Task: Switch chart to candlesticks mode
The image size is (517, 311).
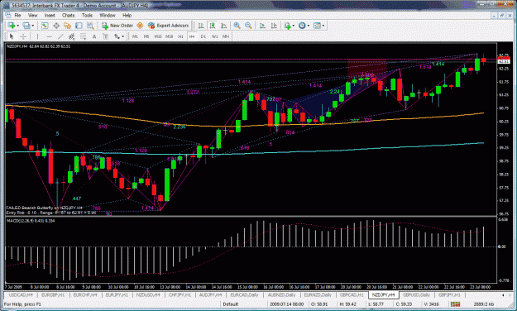Action: 213,26
